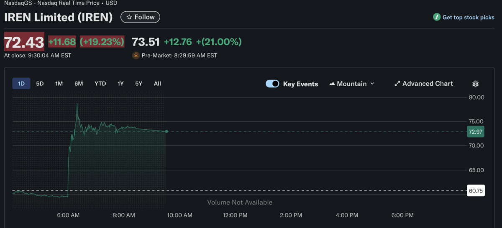This screenshot has width=502, height=228.
Task: Switch to the 5D time range
Action: 40,84
